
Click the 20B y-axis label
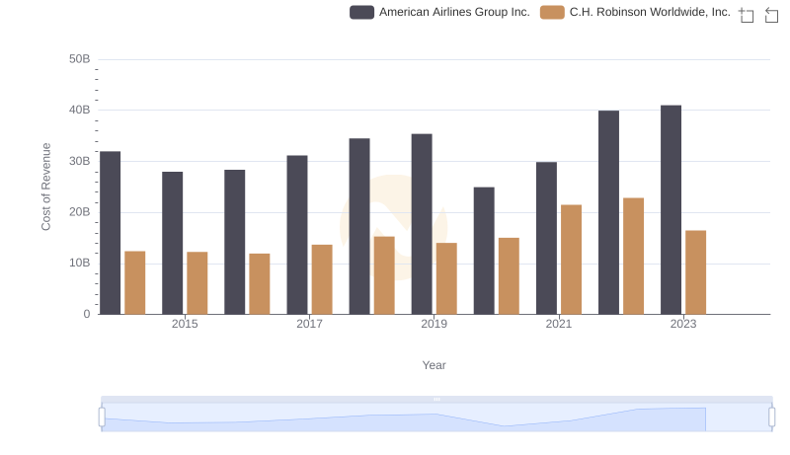80,212
